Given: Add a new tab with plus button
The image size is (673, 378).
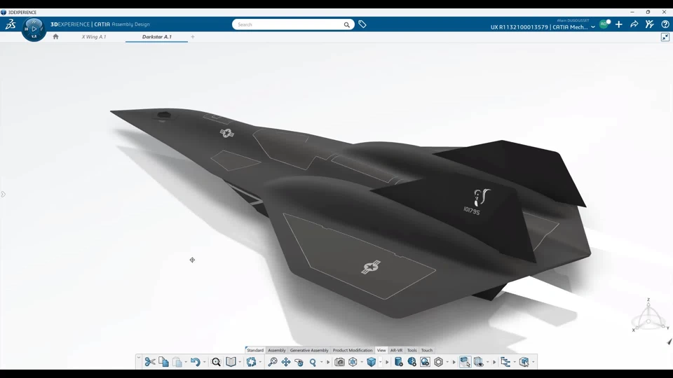Looking at the screenshot, I should (x=193, y=37).
